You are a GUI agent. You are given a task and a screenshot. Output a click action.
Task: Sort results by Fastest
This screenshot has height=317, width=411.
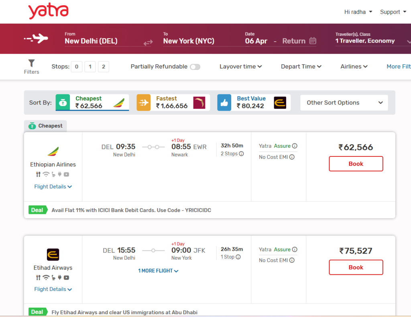click(173, 102)
